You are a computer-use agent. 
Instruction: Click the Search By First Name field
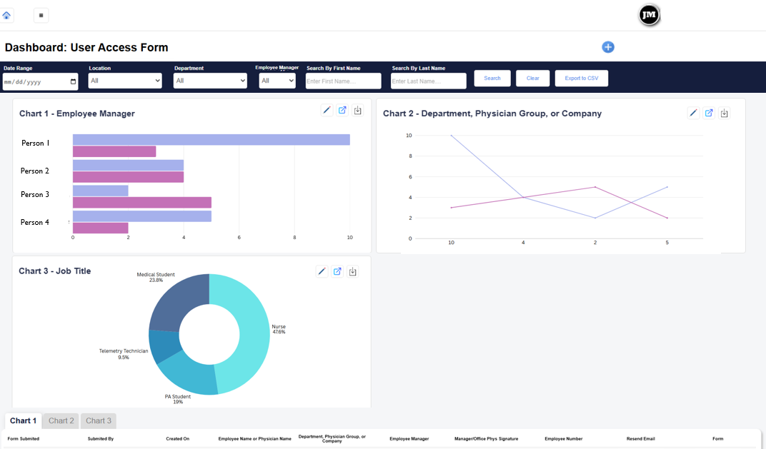(x=343, y=81)
